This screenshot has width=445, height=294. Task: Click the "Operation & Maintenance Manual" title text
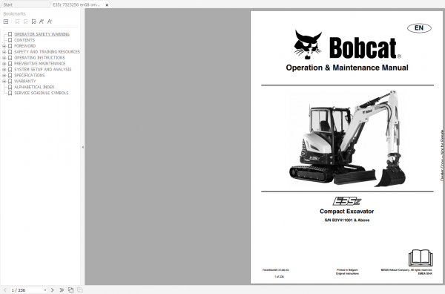tap(347, 68)
